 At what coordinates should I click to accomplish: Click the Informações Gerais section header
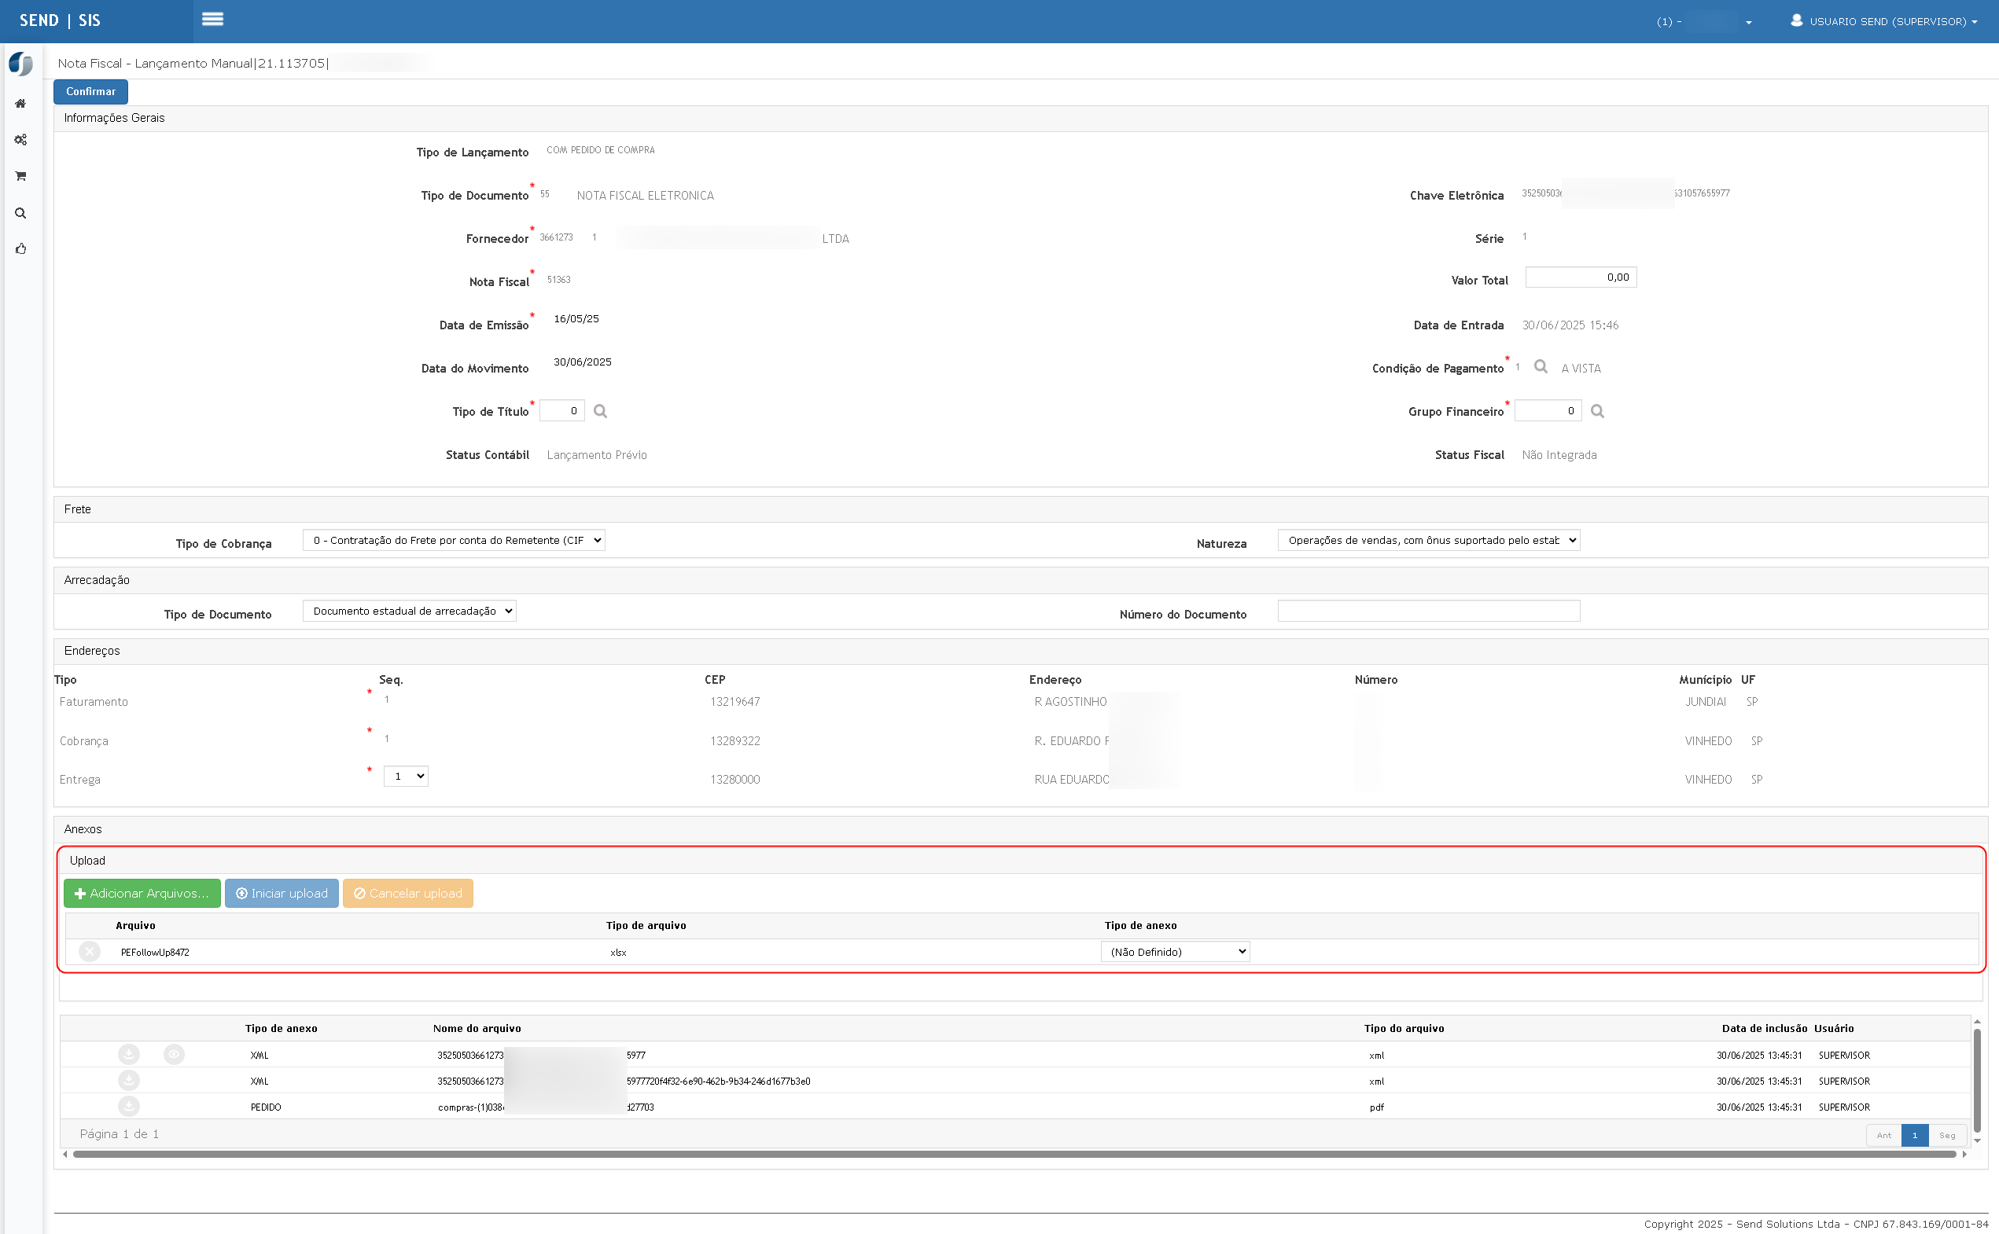click(1021, 119)
